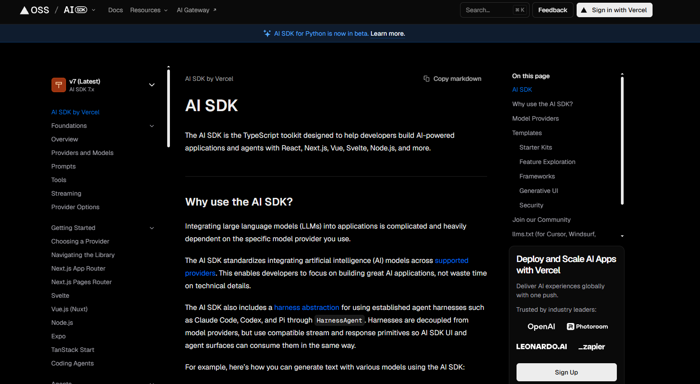Open the Expo guide
Image resolution: width=700 pixels, height=384 pixels.
coord(58,336)
